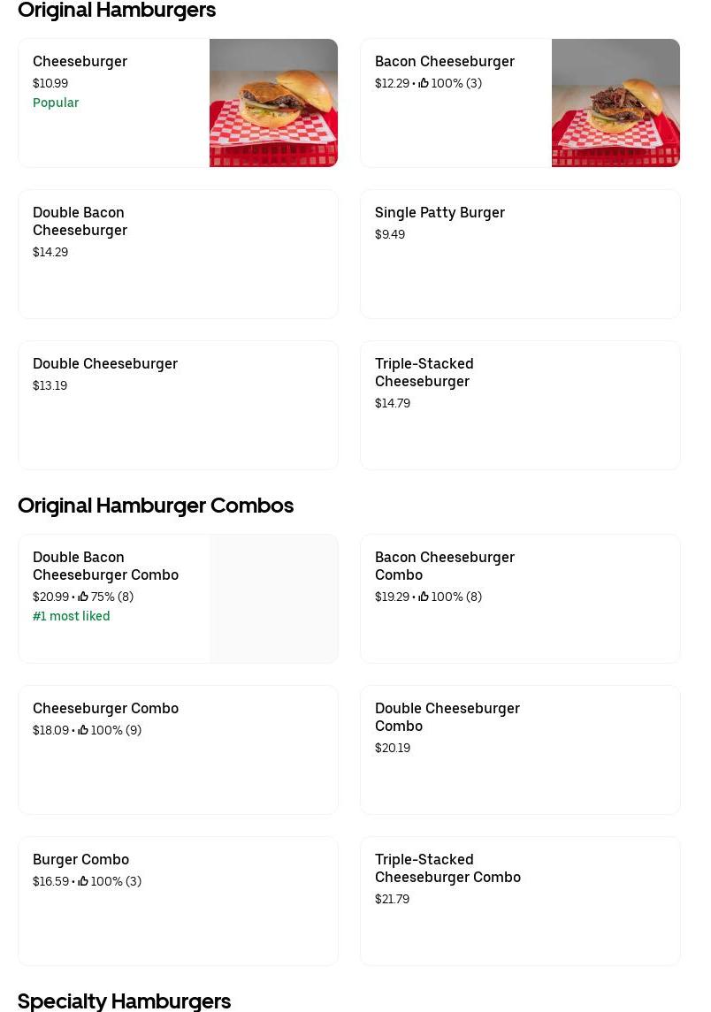Screen dimensions: 711x1012
Task: Open Double Bacon Cheeseburger priced $14.29
Action: pos(80,221)
